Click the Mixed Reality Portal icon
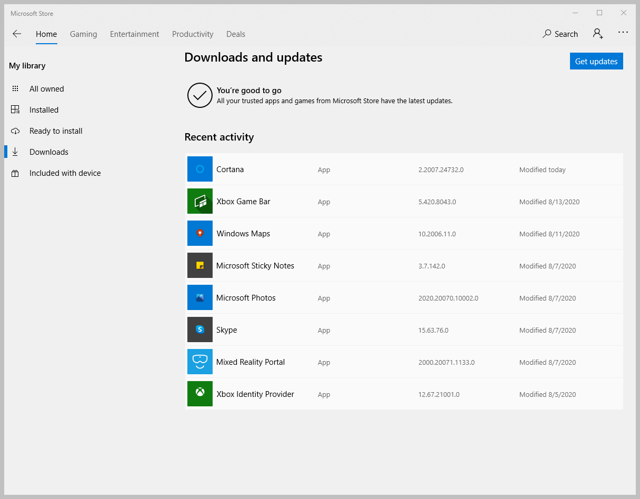Viewport: 640px width, 499px height. pyautogui.click(x=200, y=362)
